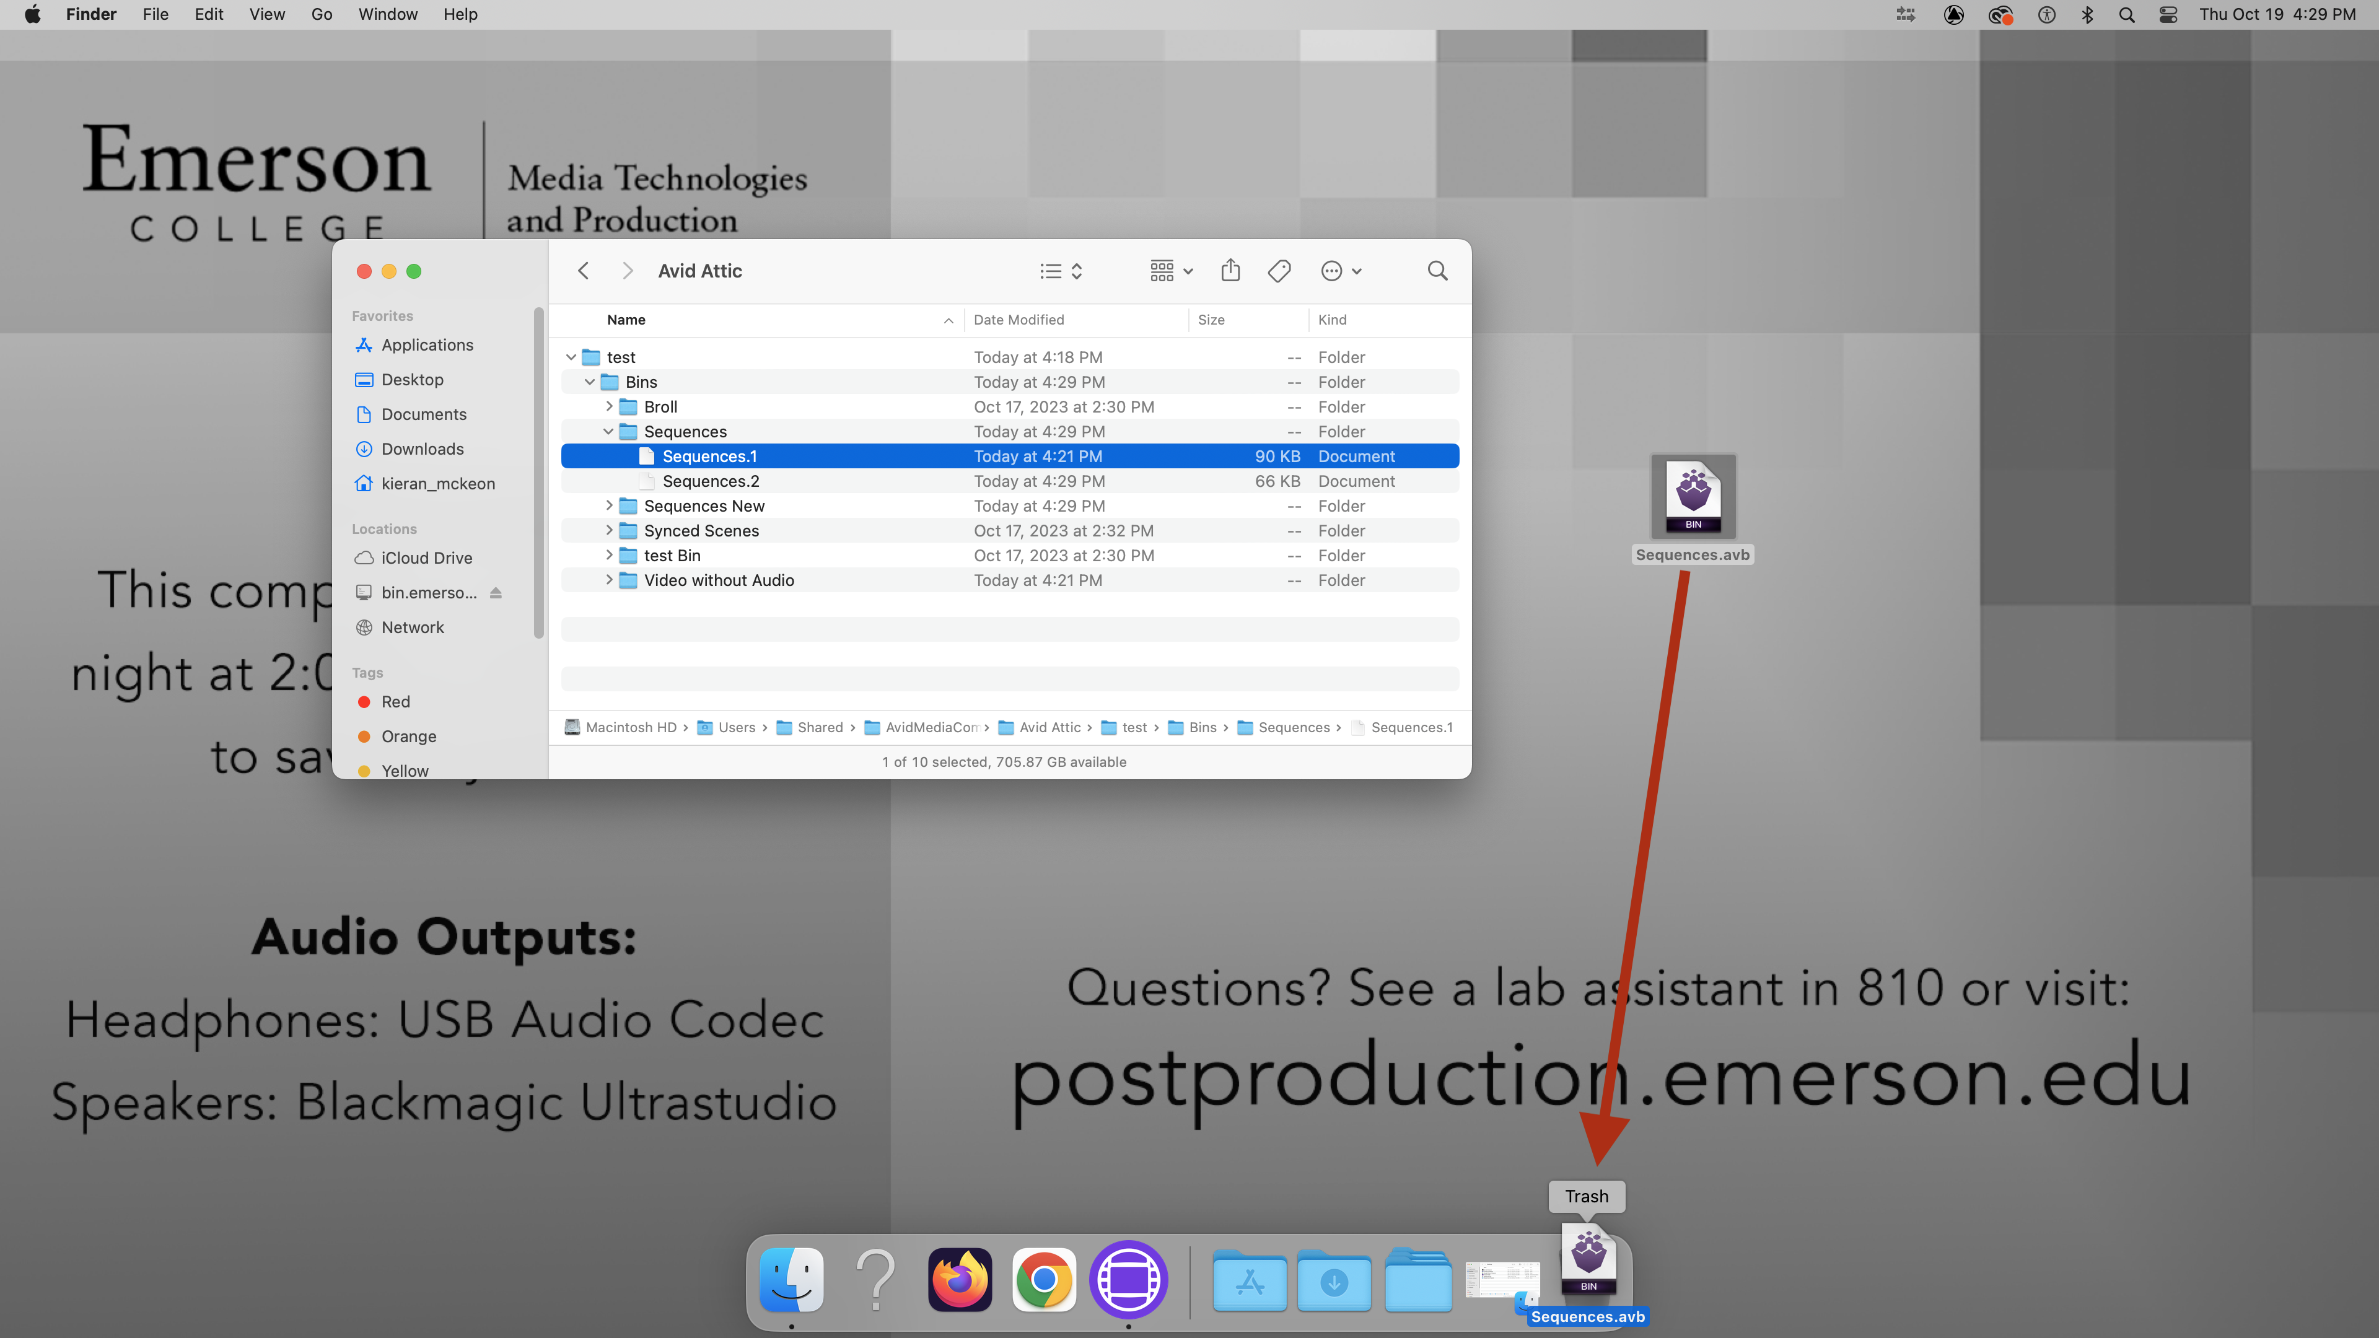The image size is (2379, 1338).
Task: Open Network in the sidebar
Action: click(412, 627)
